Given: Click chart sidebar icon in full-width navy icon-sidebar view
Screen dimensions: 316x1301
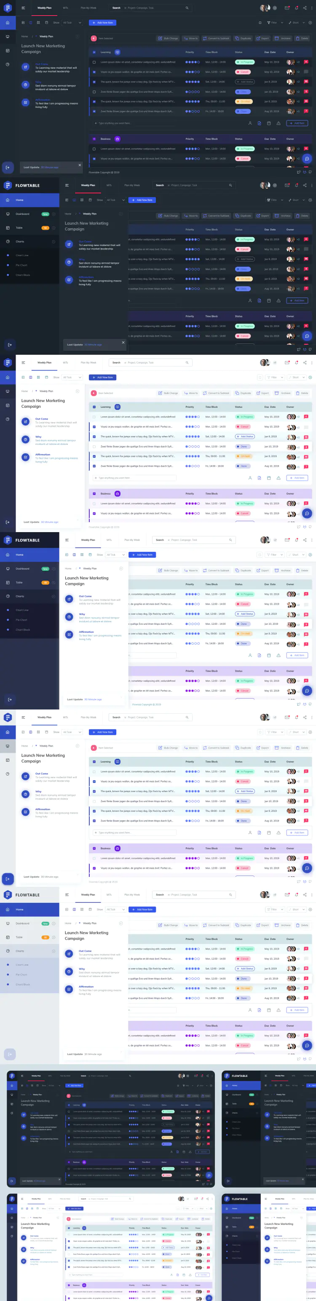Looking at the screenshot, I should (x=7, y=419).
